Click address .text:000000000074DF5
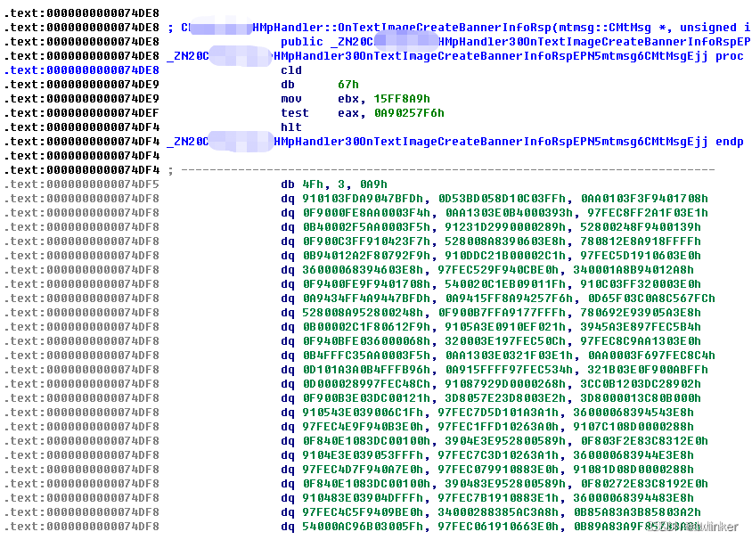The image size is (752, 540). (x=82, y=184)
